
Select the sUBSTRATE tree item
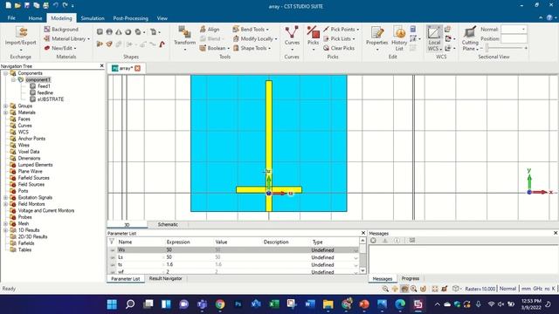(x=51, y=99)
